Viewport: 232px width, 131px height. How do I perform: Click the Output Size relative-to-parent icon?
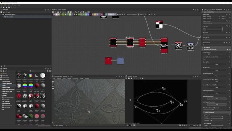227,15
